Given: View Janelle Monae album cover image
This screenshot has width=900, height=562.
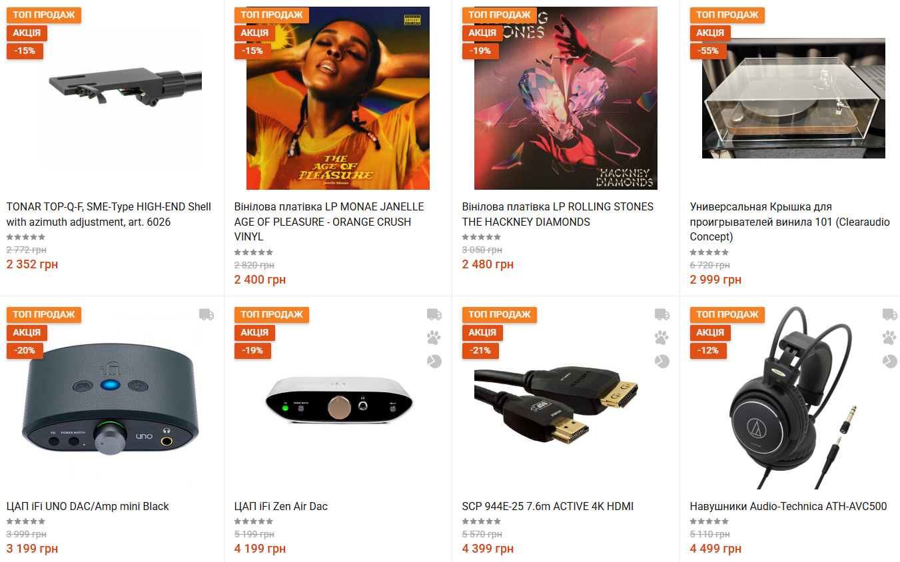Looking at the screenshot, I should click(x=338, y=99).
